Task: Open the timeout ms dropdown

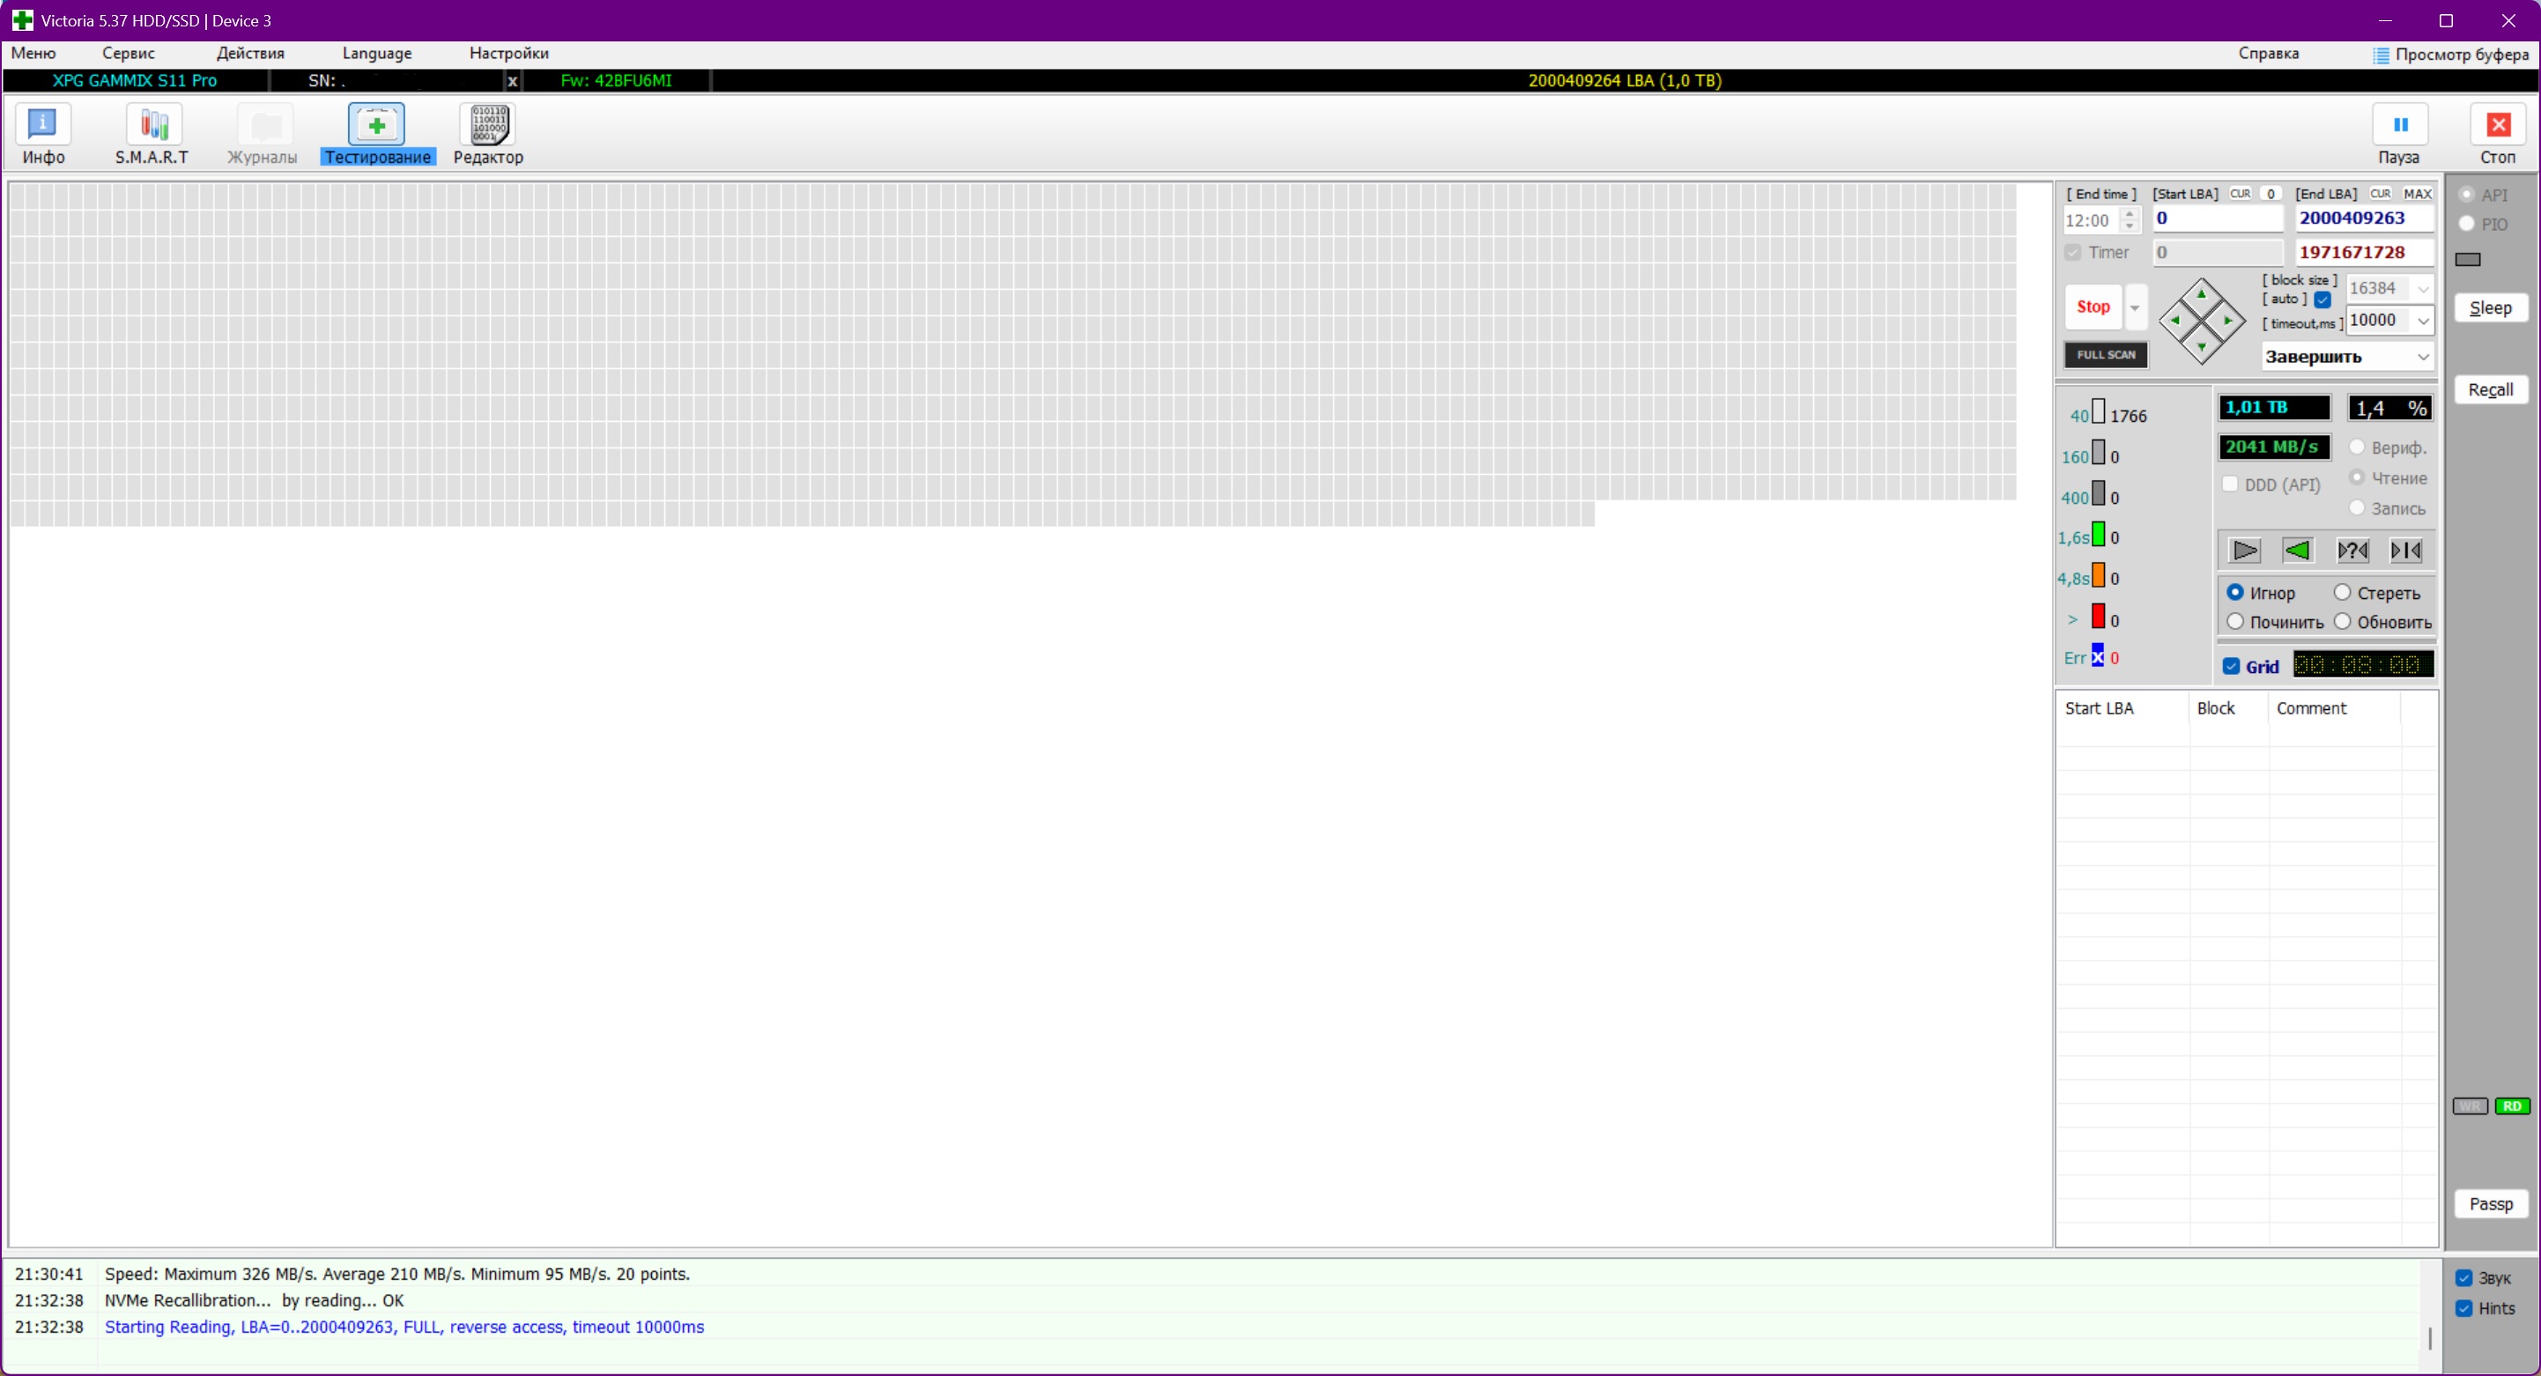Action: click(x=2423, y=321)
